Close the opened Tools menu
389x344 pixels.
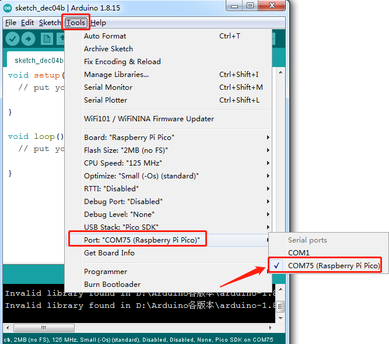(76, 23)
